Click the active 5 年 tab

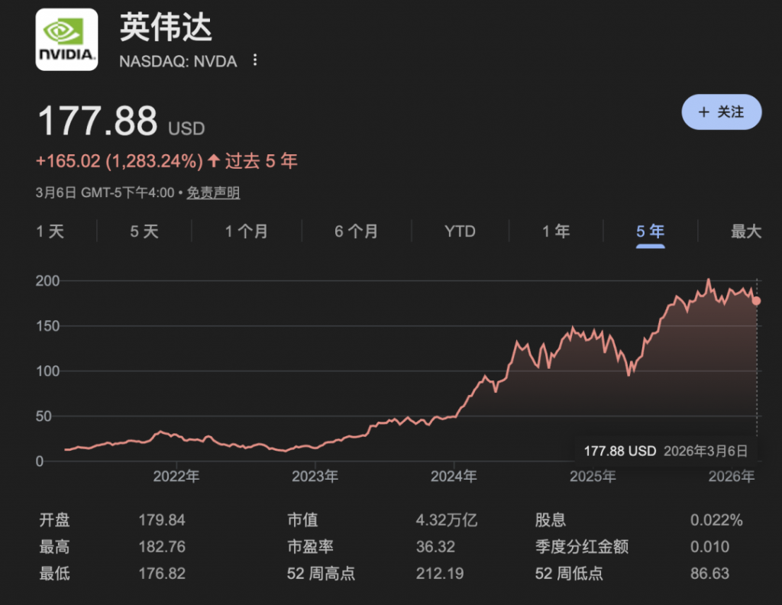(651, 231)
